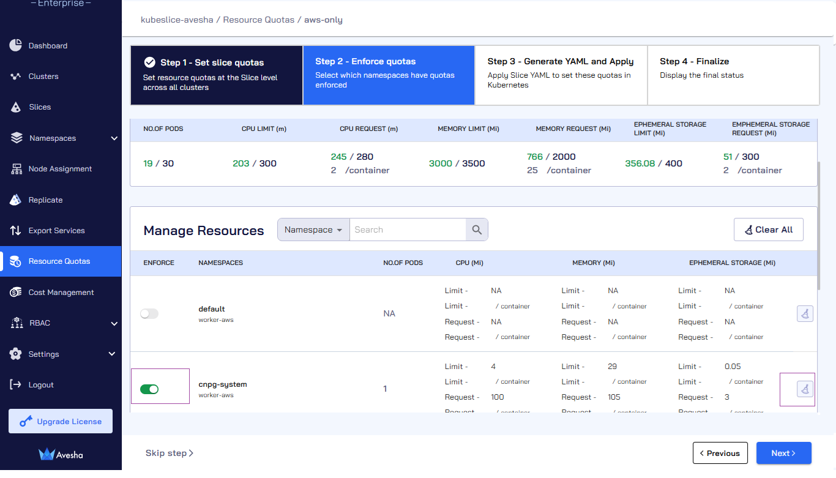The height and width of the screenshot is (478, 836).
Task: Click the Logout arrow icon
Action: coord(16,384)
